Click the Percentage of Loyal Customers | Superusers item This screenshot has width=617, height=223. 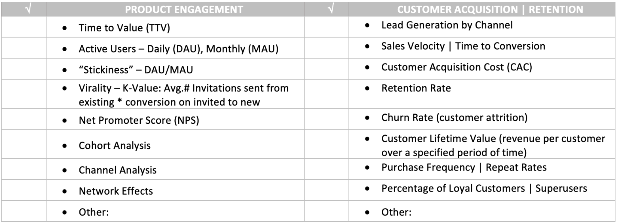tap(484, 188)
